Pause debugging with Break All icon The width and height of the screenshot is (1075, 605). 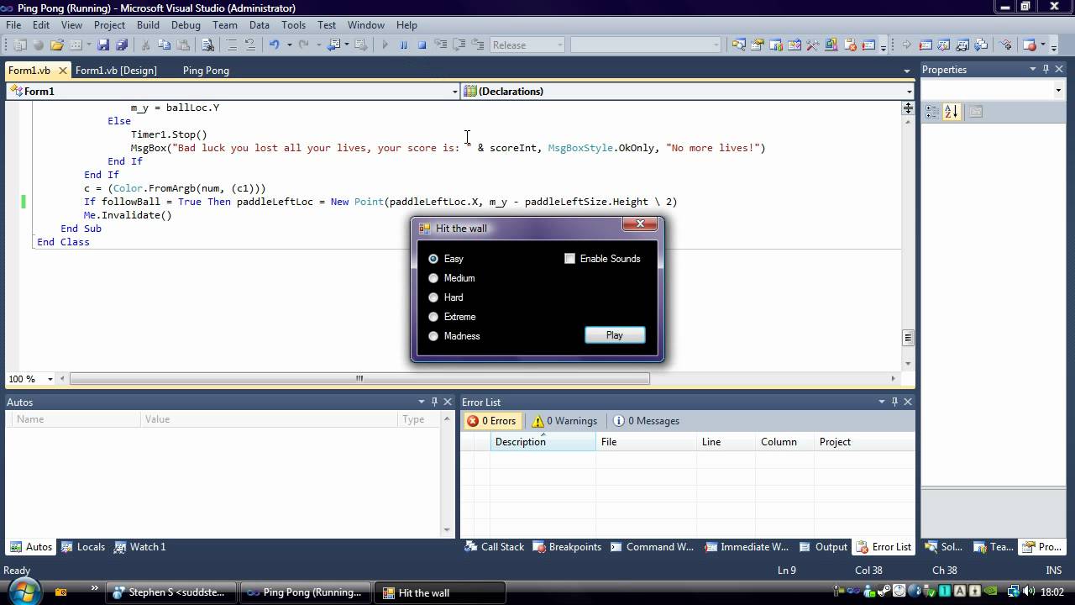coord(403,45)
